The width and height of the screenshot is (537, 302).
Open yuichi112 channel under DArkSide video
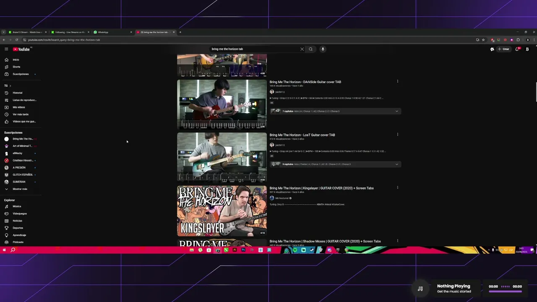click(x=280, y=92)
